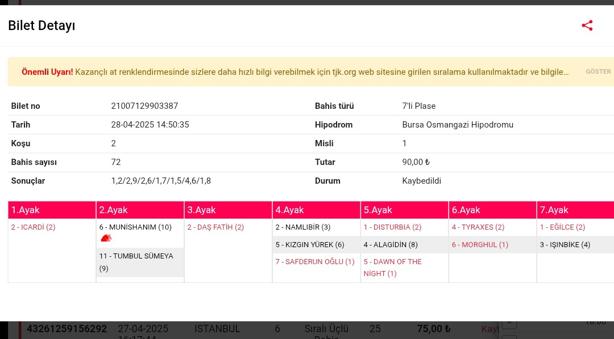Click ISTANBUL in the background ticket row
614x339 pixels.
click(x=217, y=329)
